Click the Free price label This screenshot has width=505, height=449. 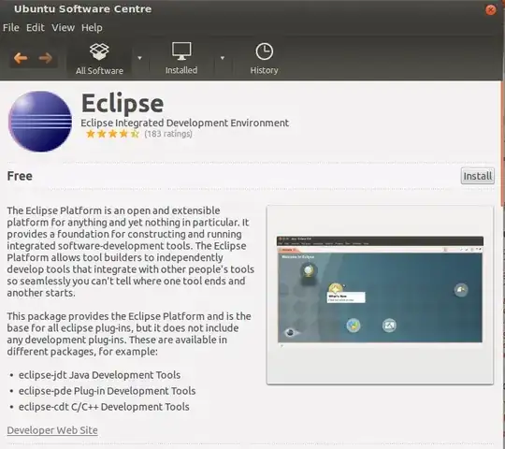coord(20,176)
